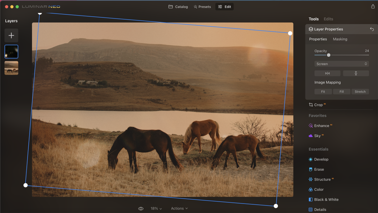Screen dimensions: 378x213
Task: Open the Screen blend mode dropdown
Action: [342, 64]
